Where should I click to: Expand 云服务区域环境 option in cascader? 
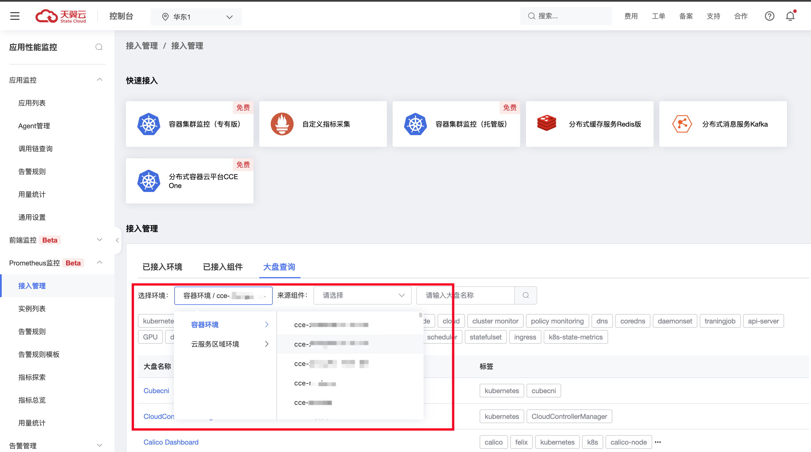(226, 344)
